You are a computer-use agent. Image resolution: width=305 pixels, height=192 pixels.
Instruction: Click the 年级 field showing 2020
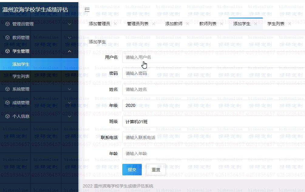214,105
